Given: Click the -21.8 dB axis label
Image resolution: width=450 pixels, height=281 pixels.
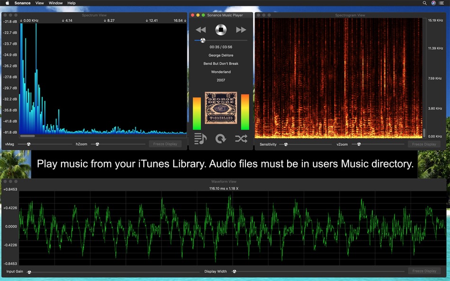Looking at the screenshot, I should 10,21.
